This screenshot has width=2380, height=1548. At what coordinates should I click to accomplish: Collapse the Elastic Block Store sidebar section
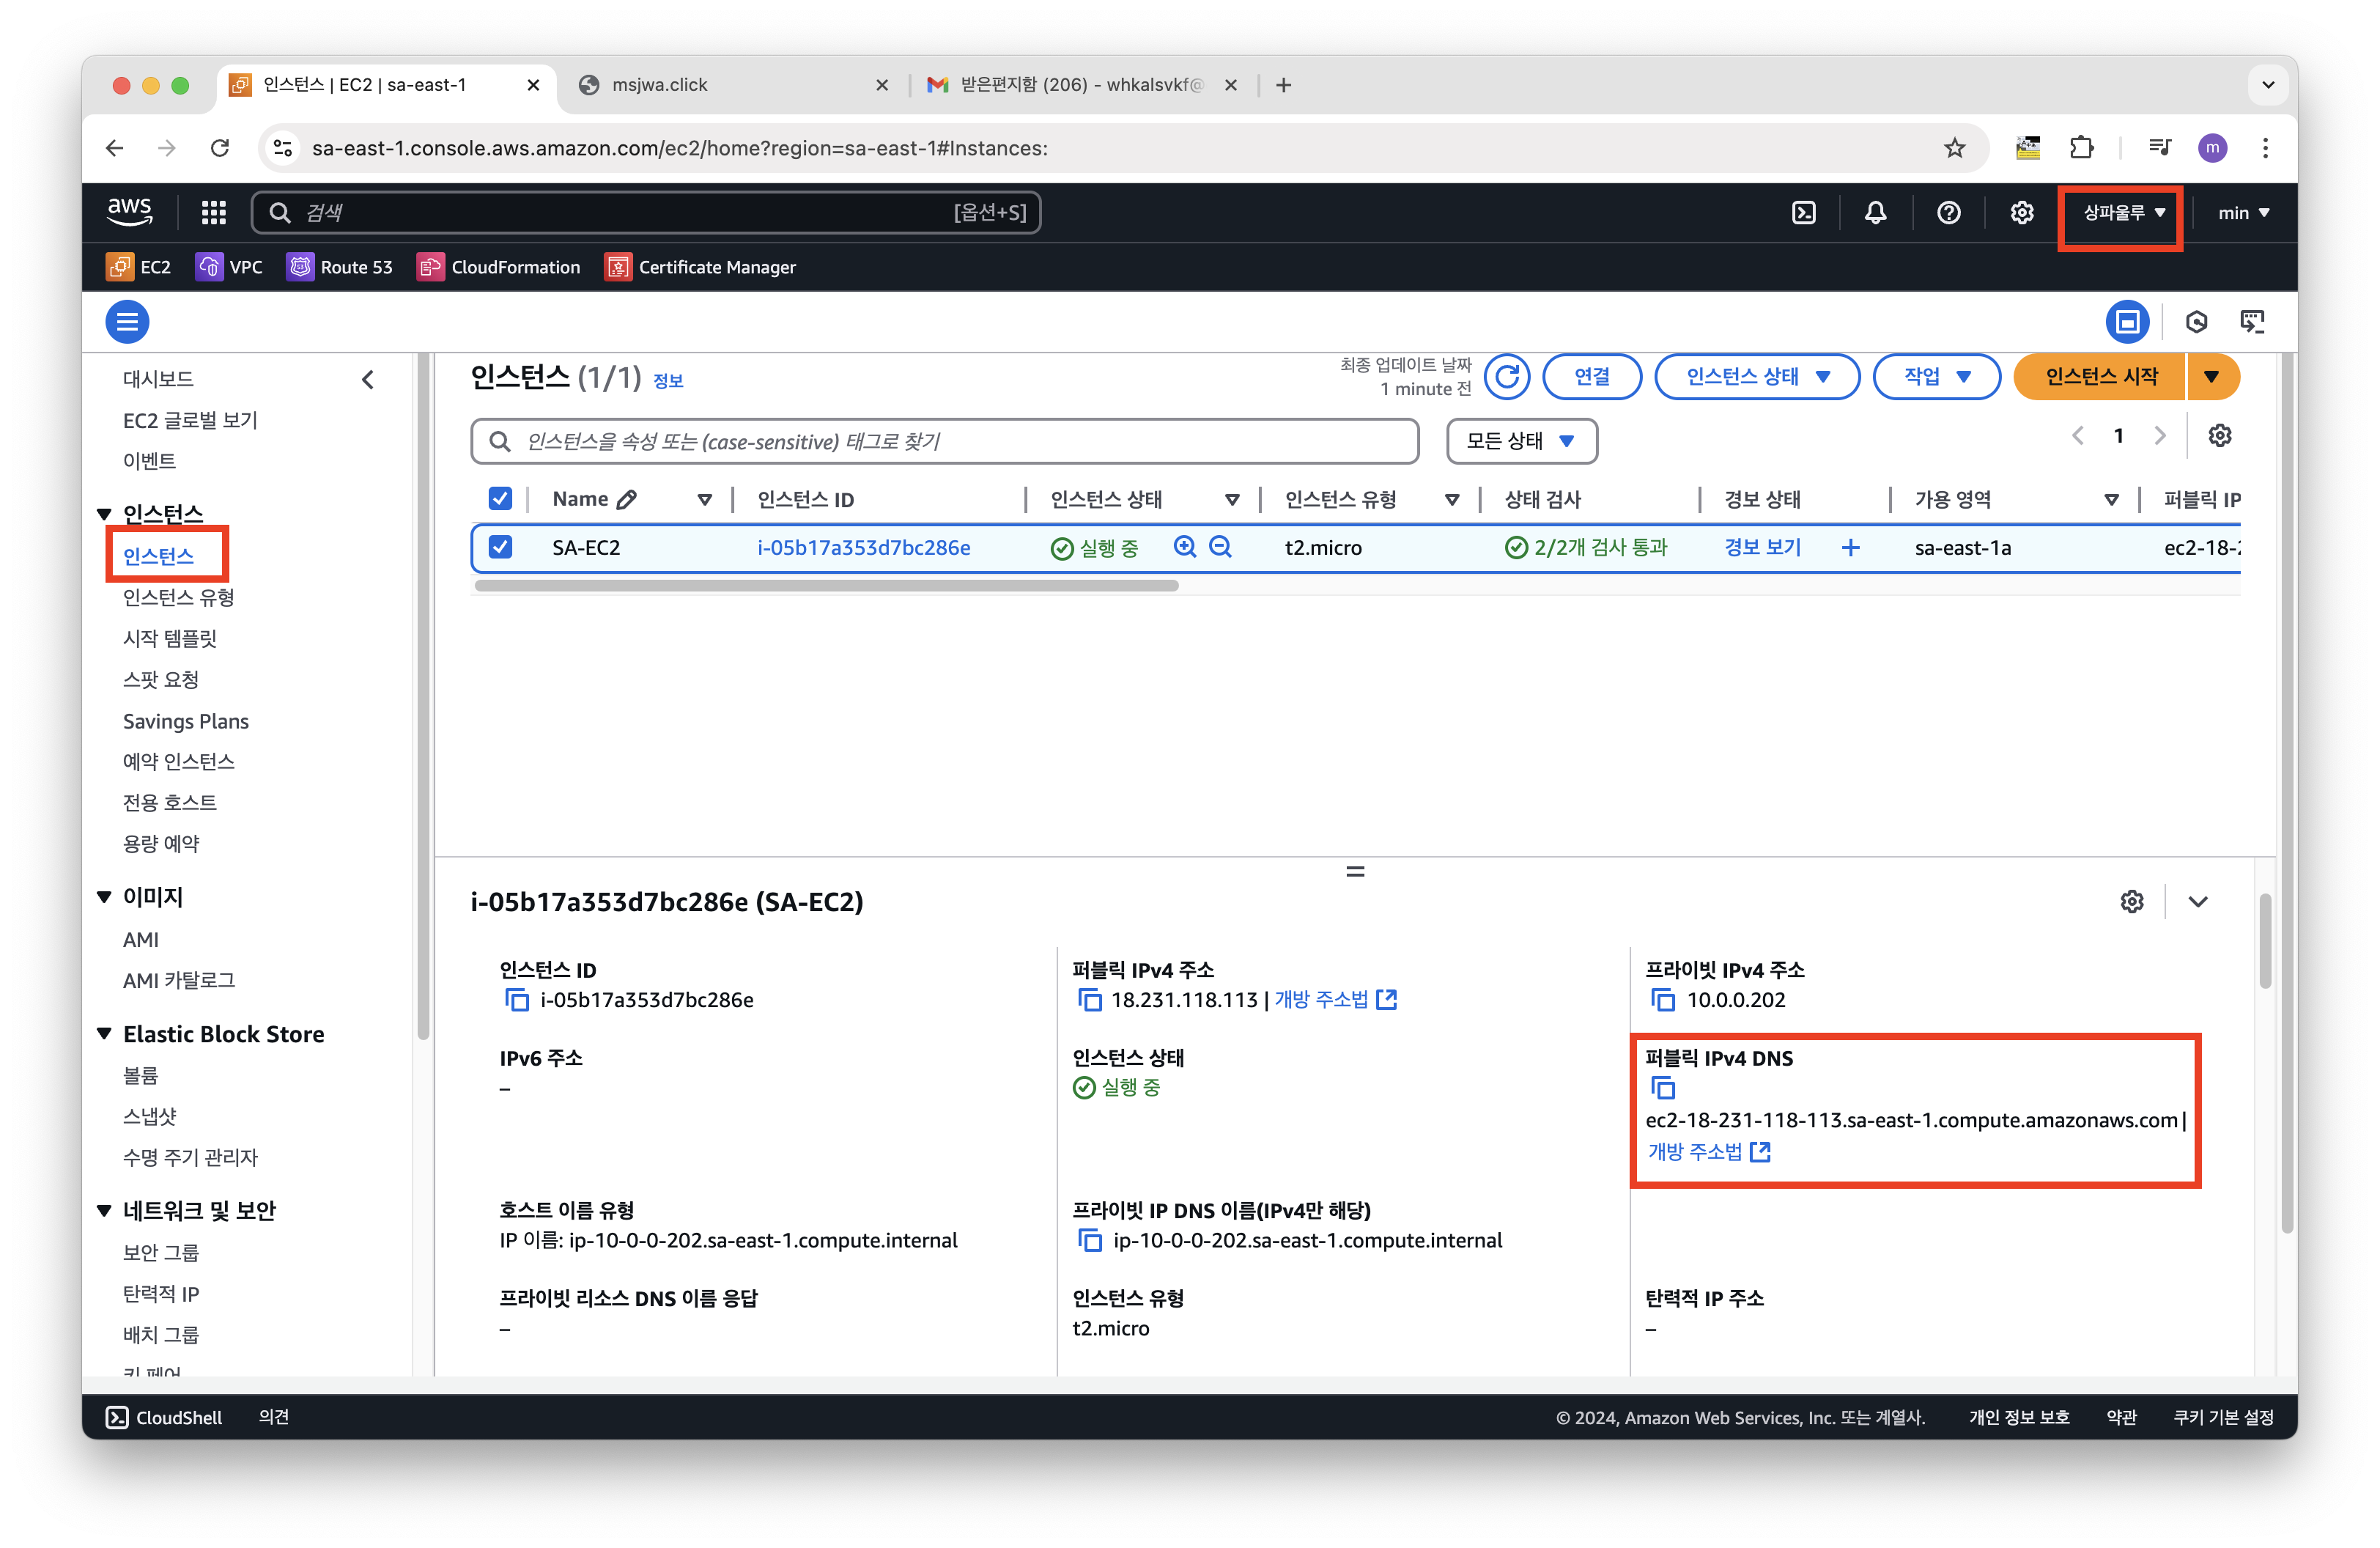tap(104, 1034)
